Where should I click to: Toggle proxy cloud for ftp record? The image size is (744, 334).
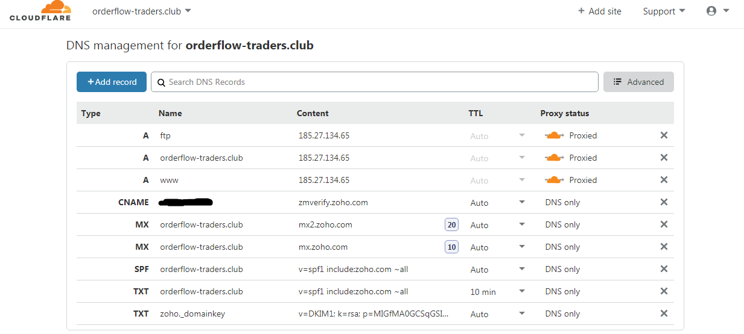[x=555, y=135]
